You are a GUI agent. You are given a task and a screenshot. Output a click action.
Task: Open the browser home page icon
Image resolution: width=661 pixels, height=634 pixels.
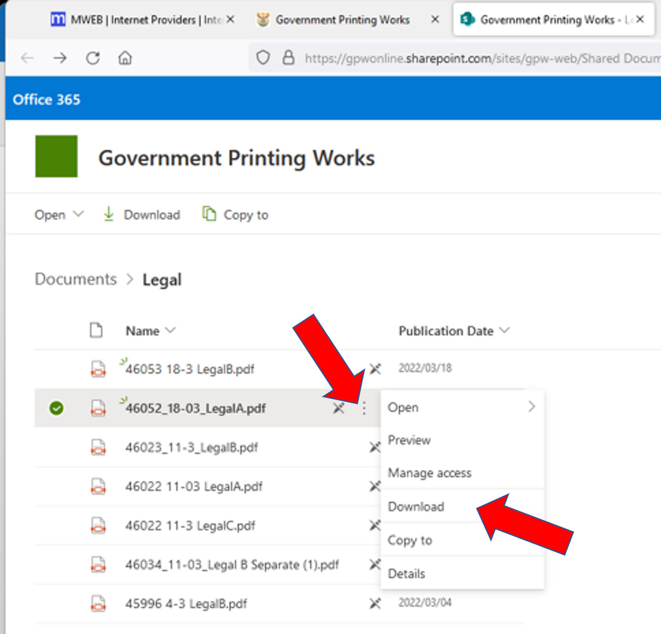pos(125,58)
